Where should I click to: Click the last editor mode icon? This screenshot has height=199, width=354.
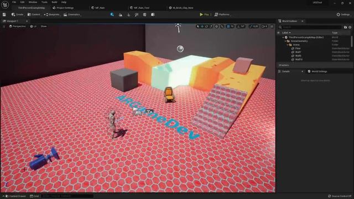click(153, 15)
